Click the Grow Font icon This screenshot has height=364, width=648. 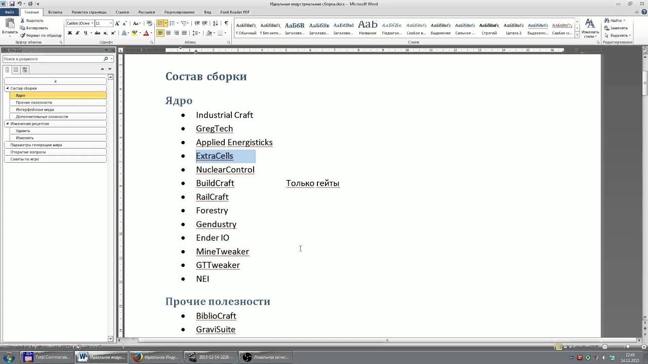117,23
